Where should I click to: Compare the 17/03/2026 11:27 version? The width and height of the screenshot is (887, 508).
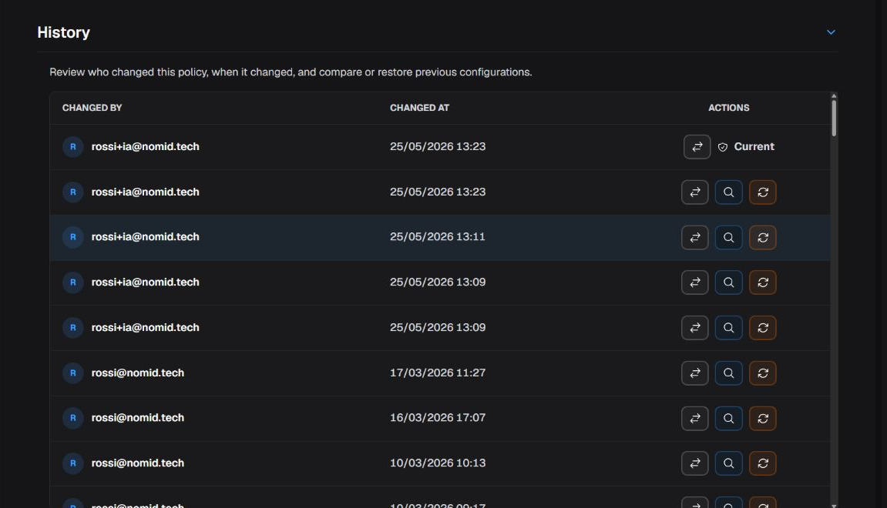click(694, 373)
